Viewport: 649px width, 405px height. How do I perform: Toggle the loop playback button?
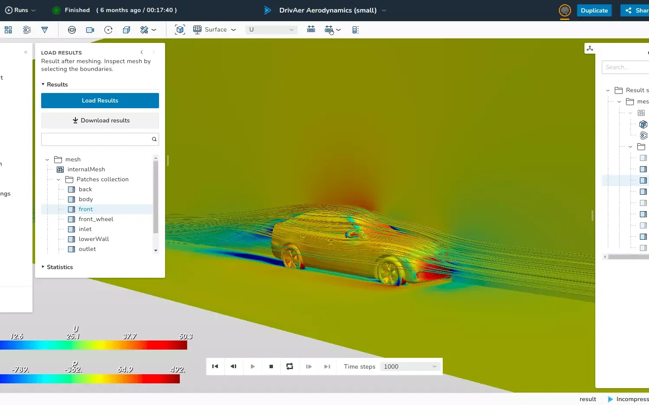click(289, 366)
